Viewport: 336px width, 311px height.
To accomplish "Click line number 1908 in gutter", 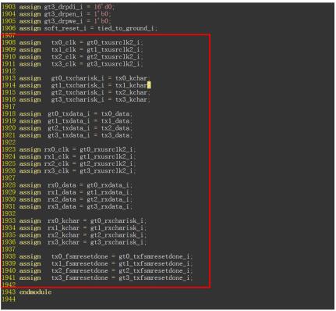I will 9,42.
